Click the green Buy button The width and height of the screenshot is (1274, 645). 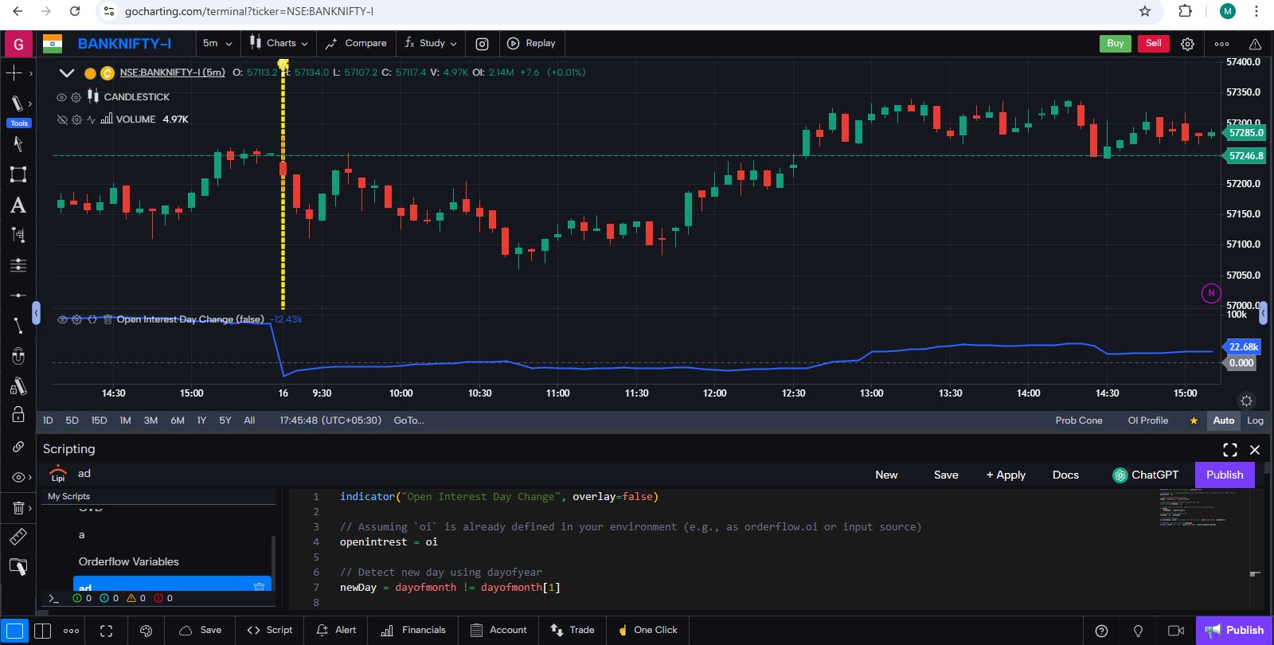[x=1115, y=44]
